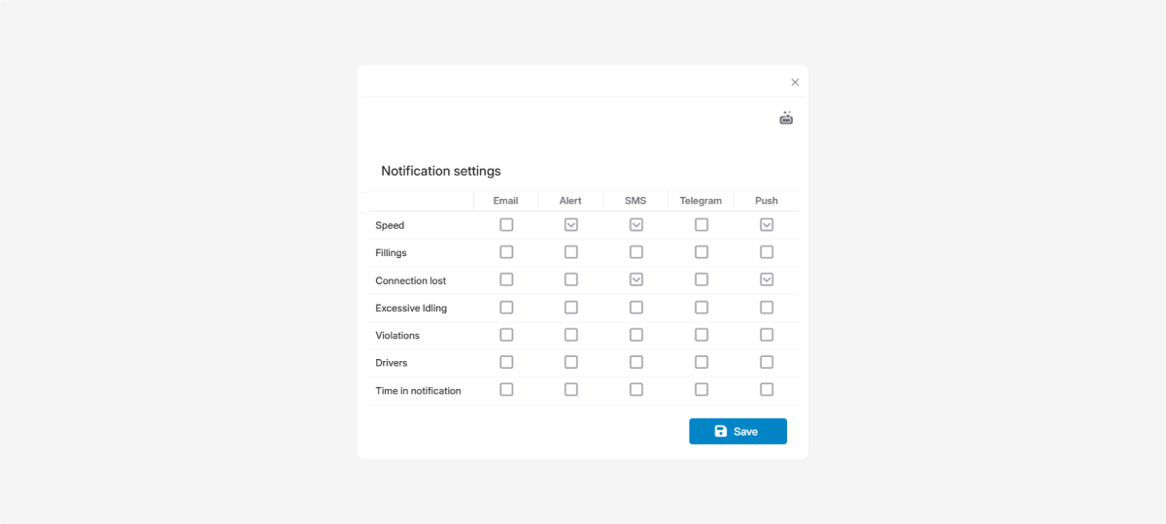Screen dimensions: 1166x524
Task: Click the Email column header
Action: pyautogui.click(x=505, y=201)
